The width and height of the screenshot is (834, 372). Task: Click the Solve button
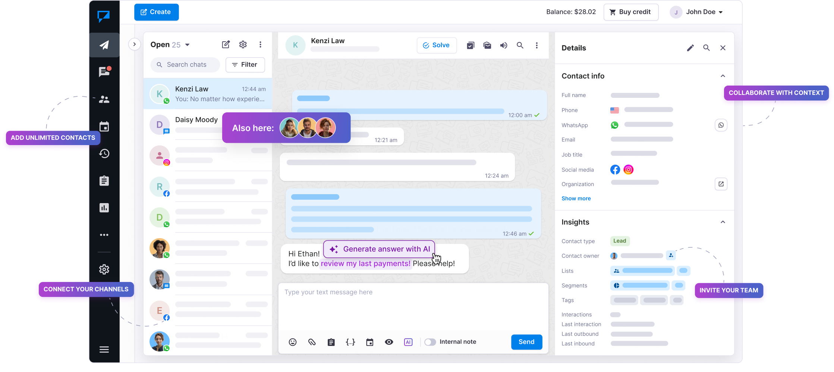pyautogui.click(x=437, y=45)
